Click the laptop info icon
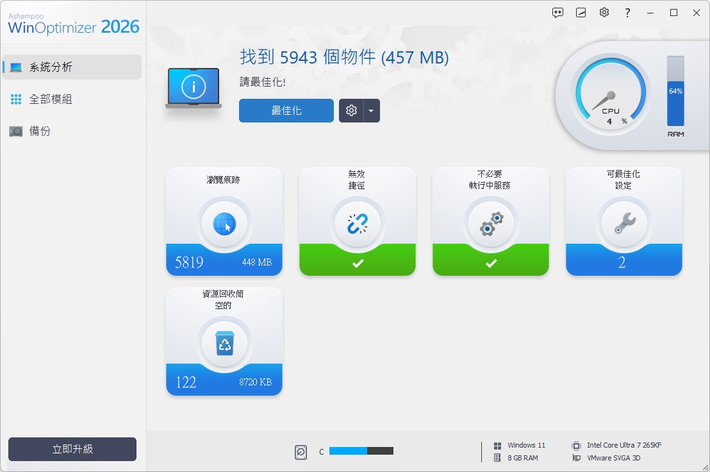Image resolution: width=710 pixels, height=472 pixels. pyautogui.click(x=194, y=88)
